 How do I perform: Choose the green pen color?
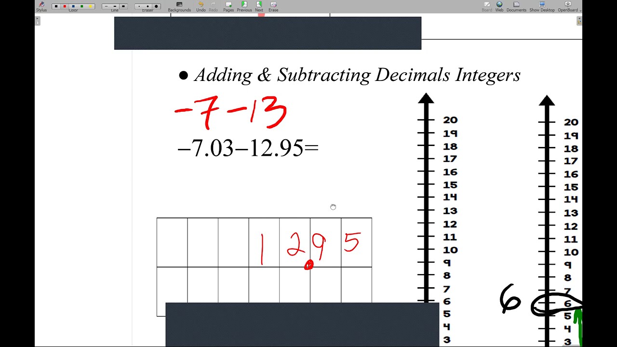click(x=82, y=6)
